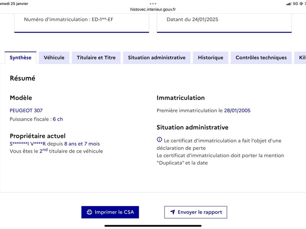Viewport: 306px width, 229px height.
Task: Click the Datant du 24/01/2025 text
Action: (x=192, y=19)
